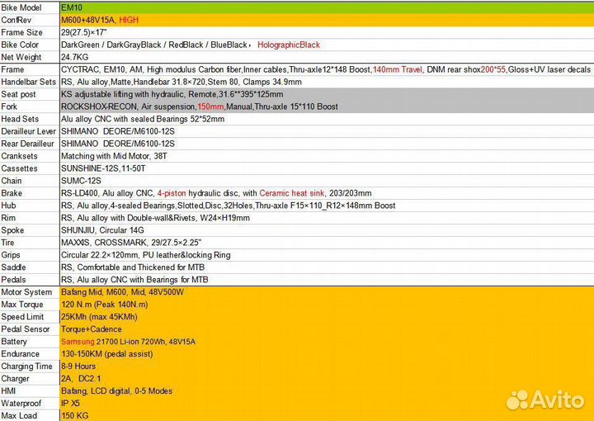Select the ROCKSHOX-RECON fork cell
This screenshot has width=594, height=421.
point(326,106)
